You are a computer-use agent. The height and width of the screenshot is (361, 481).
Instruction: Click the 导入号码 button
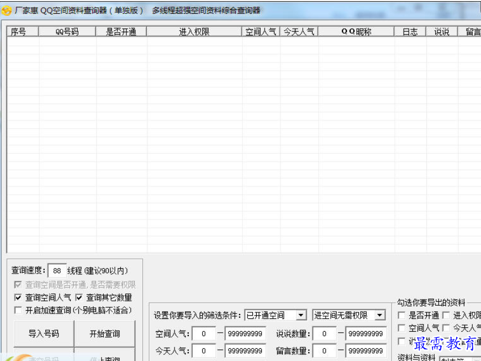point(44,334)
